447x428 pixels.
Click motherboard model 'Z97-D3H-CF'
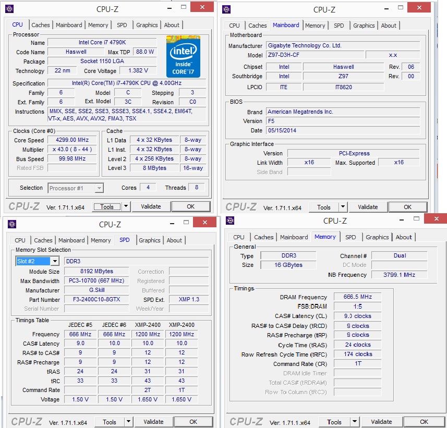tap(315, 55)
